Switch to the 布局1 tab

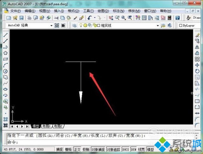click(x=47, y=126)
